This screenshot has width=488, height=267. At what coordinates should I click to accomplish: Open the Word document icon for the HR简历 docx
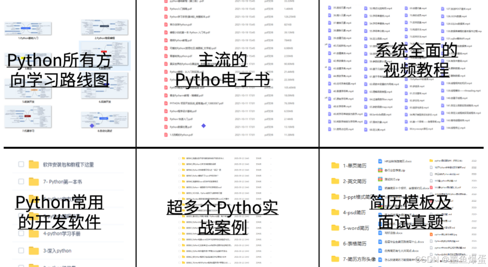380,161
